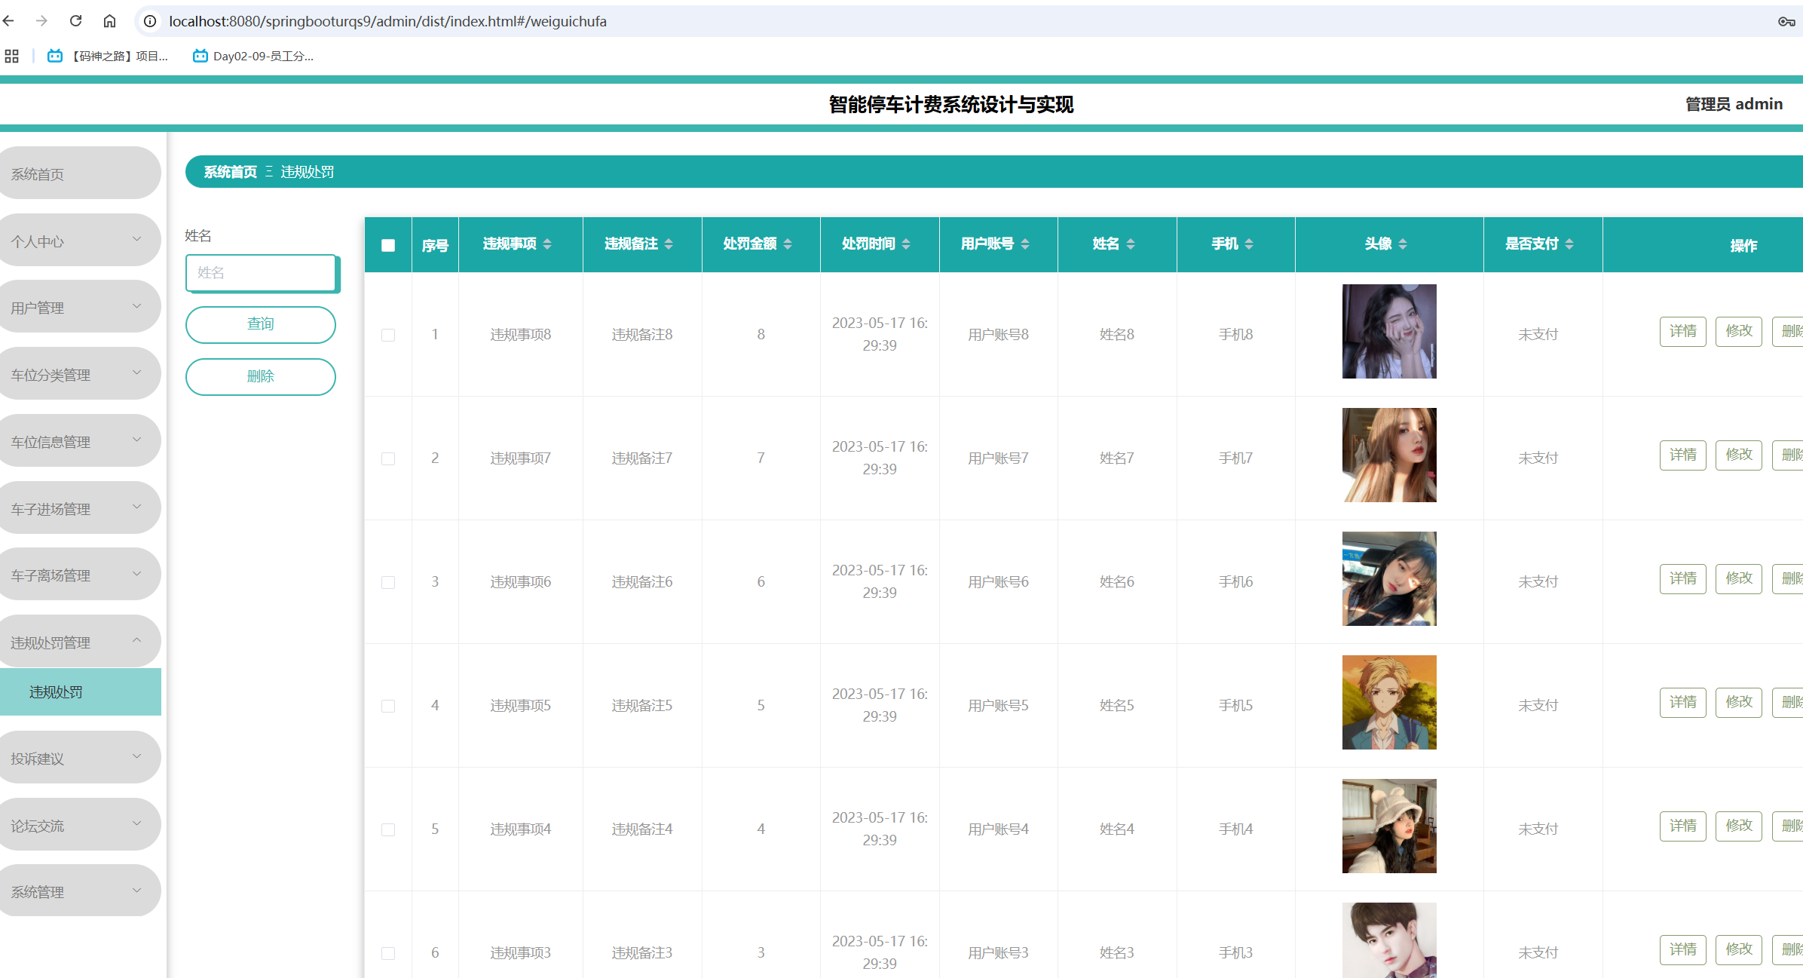Sort by 处罚时间 column arrows

(x=906, y=244)
